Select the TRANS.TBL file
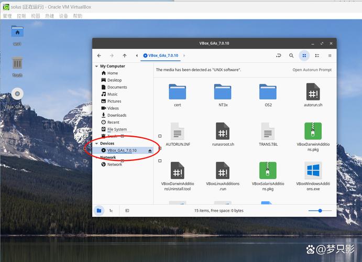This screenshot has width=362, height=262. [x=268, y=135]
